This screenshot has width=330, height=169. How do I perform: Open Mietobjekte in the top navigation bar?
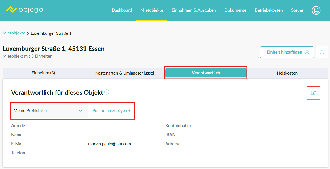point(152,10)
